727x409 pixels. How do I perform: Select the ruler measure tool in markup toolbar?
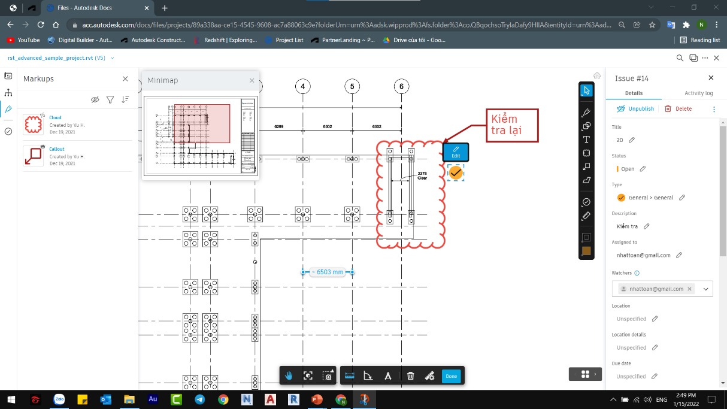click(586, 216)
